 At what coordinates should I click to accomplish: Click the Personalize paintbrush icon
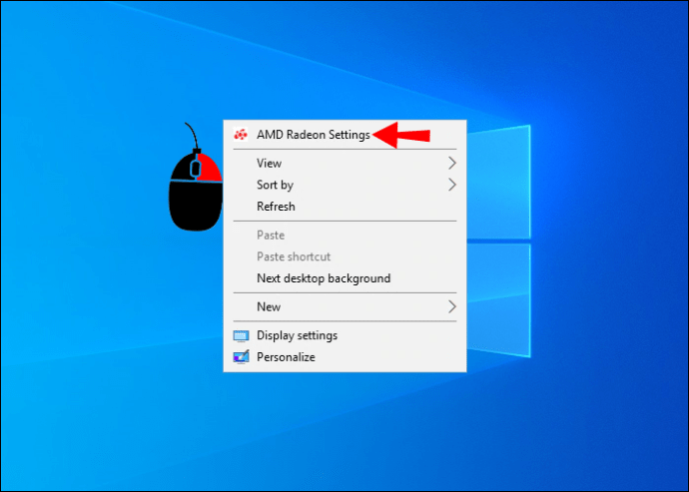coord(241,357)
